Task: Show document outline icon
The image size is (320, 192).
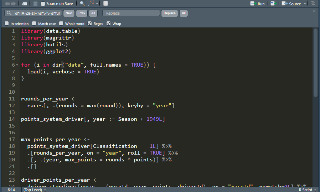Action: coord(313,3)
